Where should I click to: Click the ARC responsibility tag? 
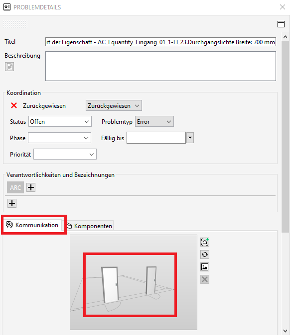tap(15, 187)
